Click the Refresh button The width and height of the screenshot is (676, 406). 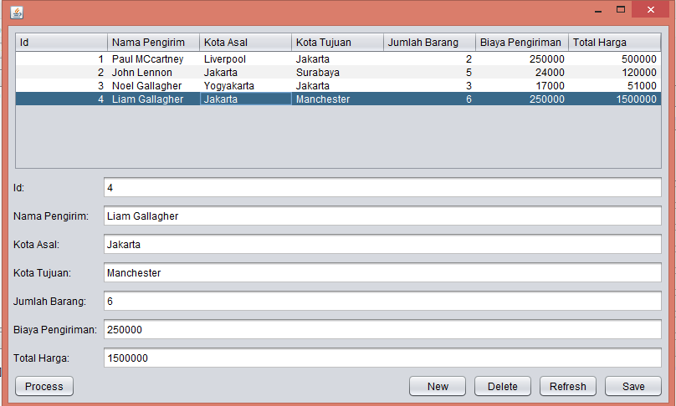(568, 386)
